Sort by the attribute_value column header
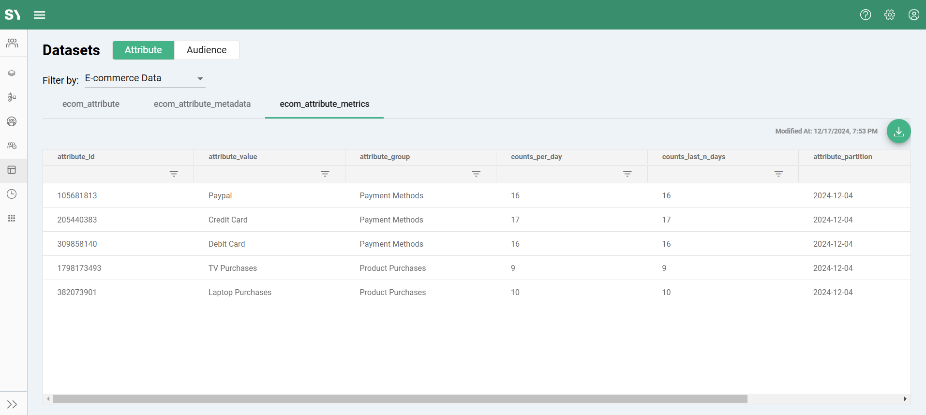The width and height of the screenshot is (926, 415). point(233,157)
